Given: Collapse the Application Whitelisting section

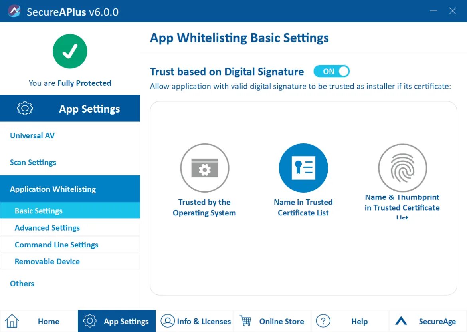Looking at the screenshot, I should pyautogui.click(x=52, y=189).
